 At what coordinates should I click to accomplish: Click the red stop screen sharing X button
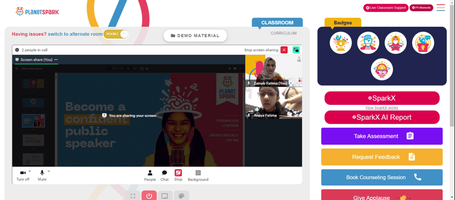284,50
